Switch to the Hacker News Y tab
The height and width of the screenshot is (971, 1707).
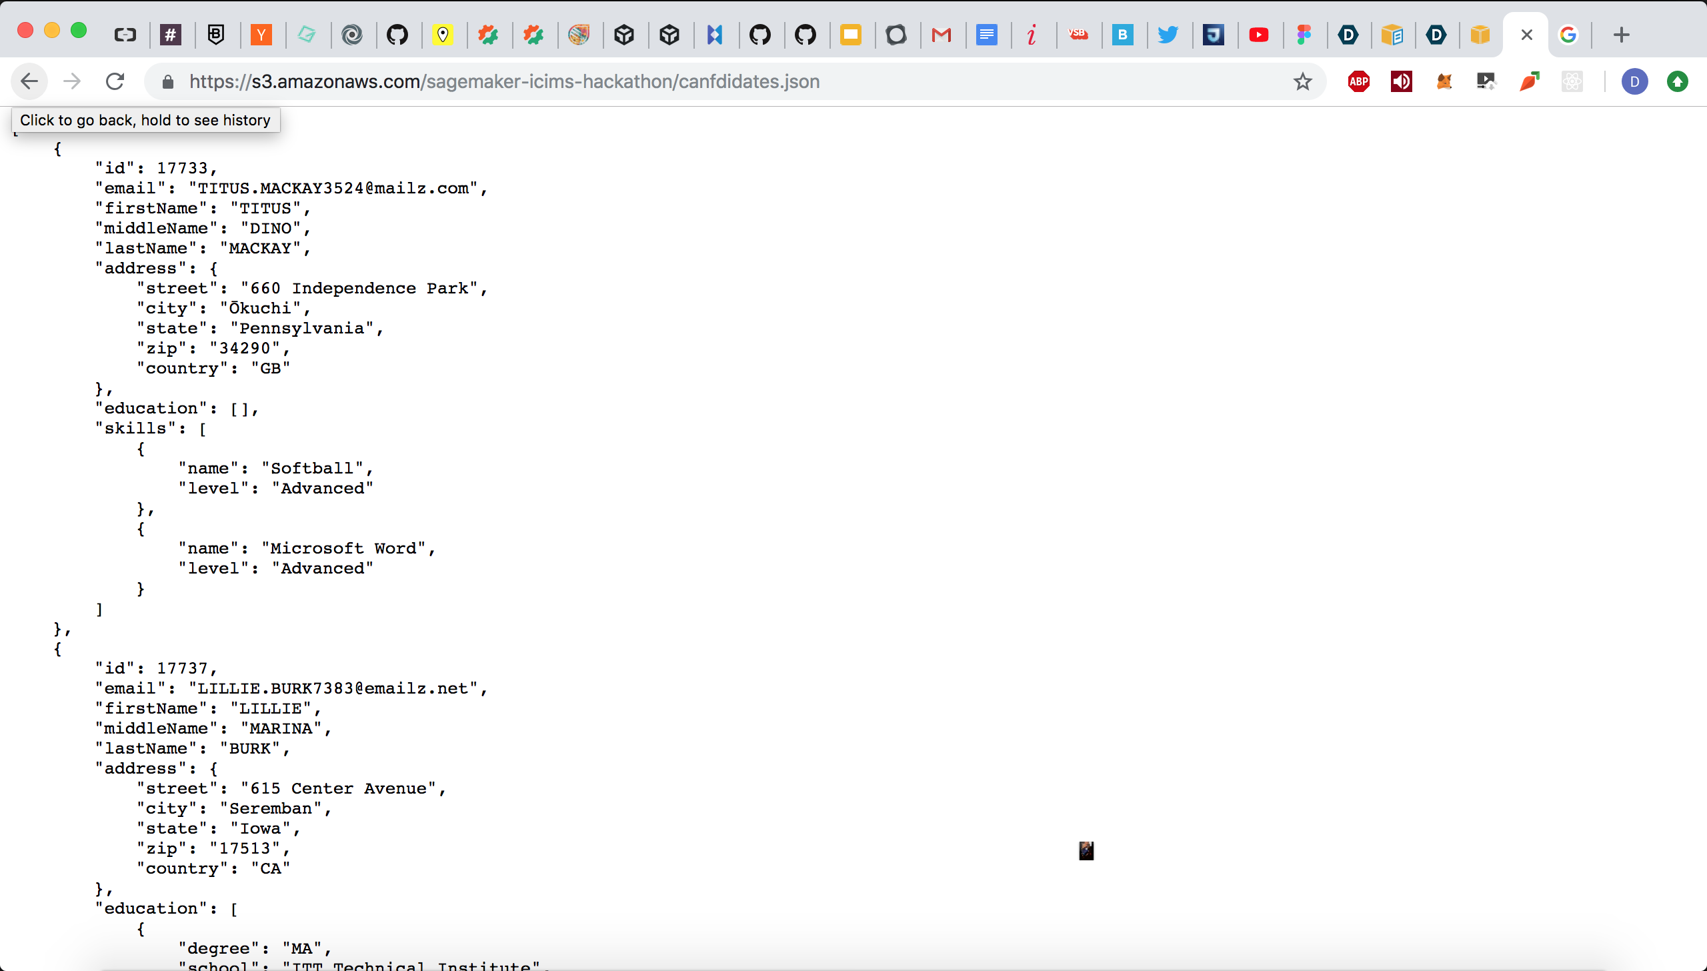[x=261, y=35]
